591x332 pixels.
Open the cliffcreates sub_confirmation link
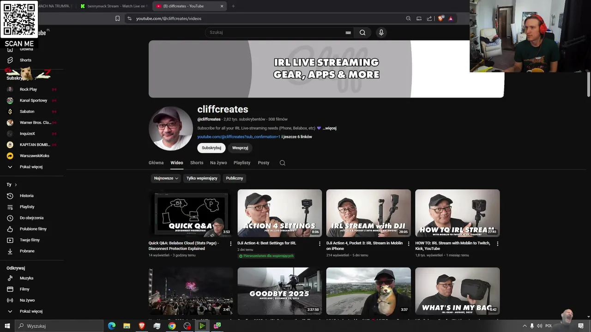[239, 137]
